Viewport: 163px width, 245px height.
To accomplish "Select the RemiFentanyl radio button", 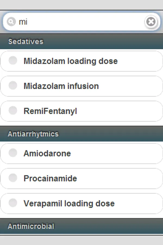I will click(13, 111).
